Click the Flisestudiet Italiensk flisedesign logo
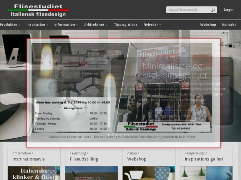Screen dimensions: 241x180 39,10
